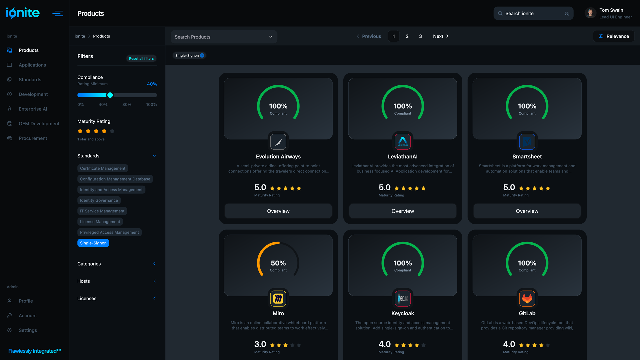
Task: Click the Miro 50% compliance gauge
Action: click(278, 259)
